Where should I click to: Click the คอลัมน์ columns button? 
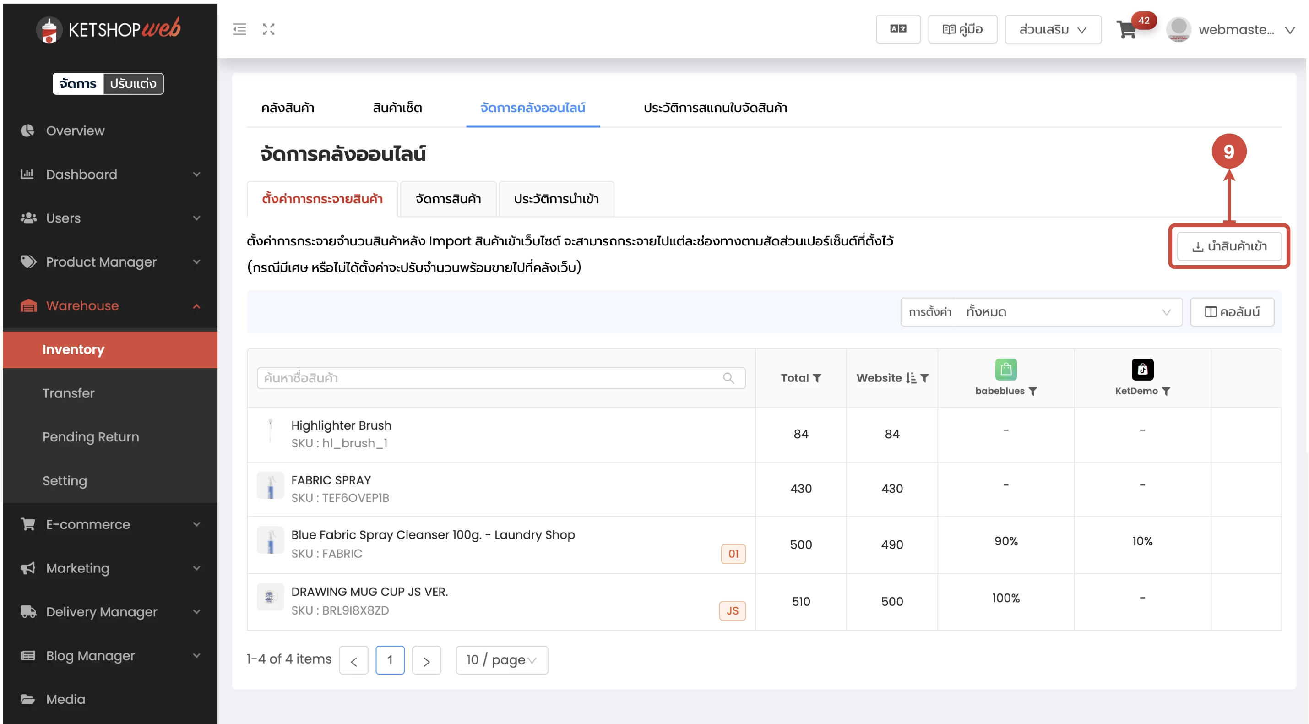(1232, 312)
